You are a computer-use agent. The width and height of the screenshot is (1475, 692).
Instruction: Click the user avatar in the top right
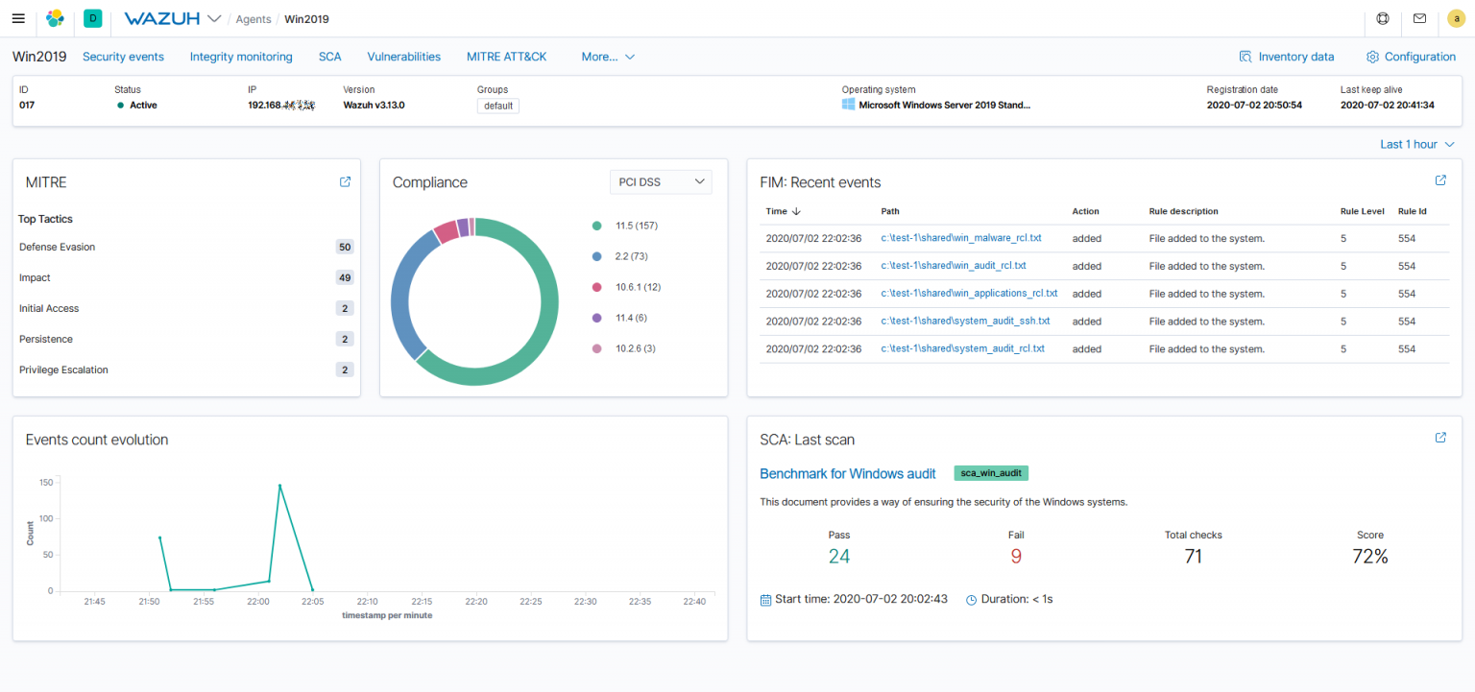[x=1457, y=18]
